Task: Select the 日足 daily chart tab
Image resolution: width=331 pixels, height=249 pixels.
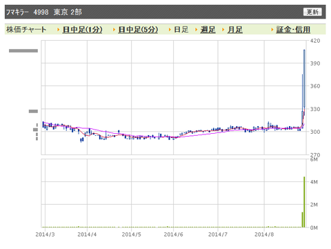Action: pyautogui.click(x=181, y=30)
